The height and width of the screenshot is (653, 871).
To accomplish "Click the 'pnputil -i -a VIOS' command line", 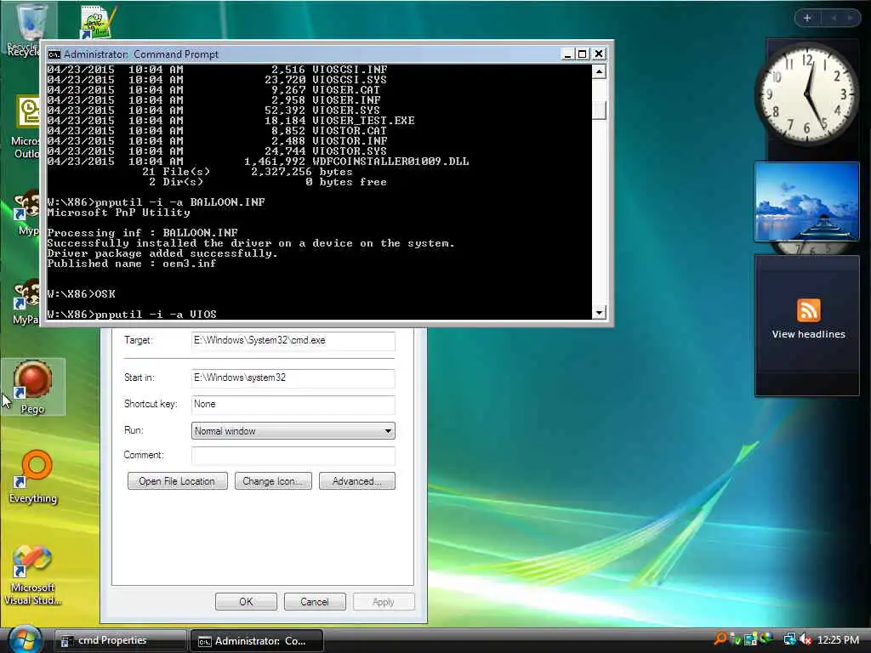I will [x=132, y=315].
